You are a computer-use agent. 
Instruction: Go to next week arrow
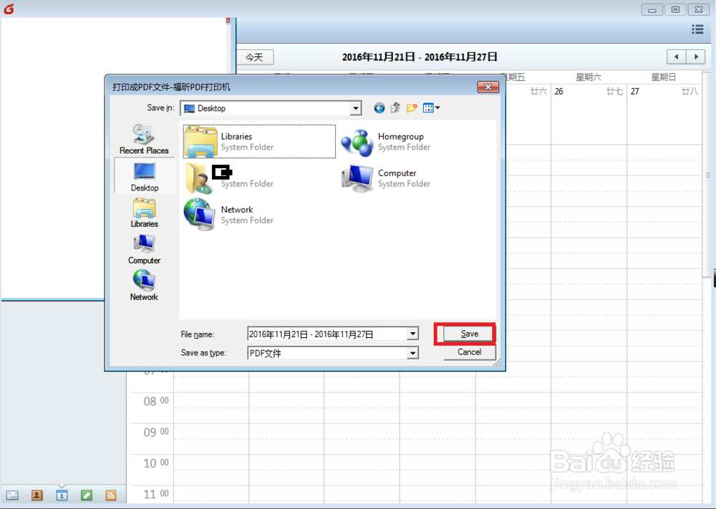[x=696, y=57]
